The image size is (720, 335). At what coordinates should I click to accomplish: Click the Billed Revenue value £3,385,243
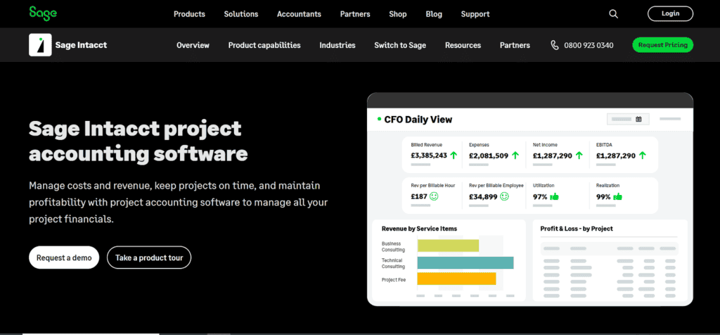pos(429,156)
